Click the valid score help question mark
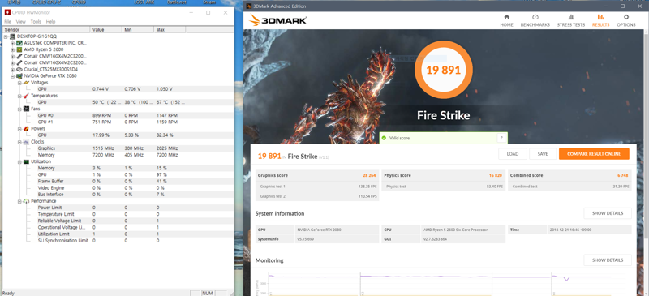This screenshot has width=649, height=296. point(501,138)
